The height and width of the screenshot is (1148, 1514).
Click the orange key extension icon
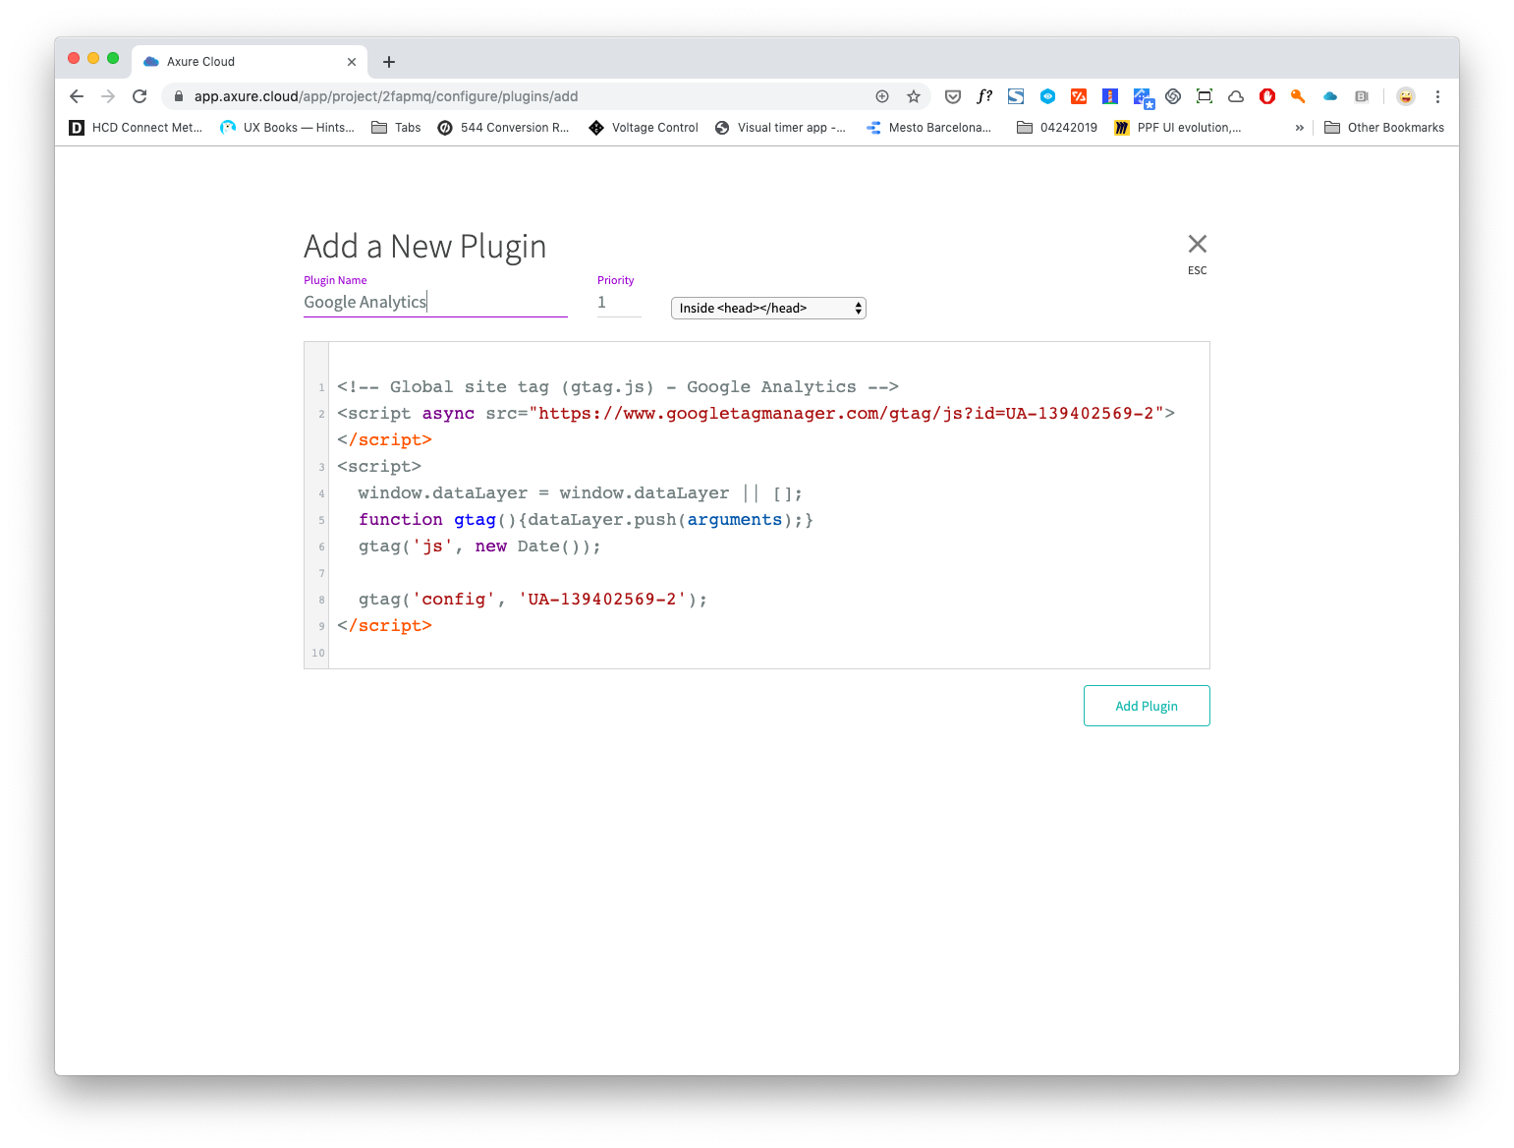pyautogui.click(x=1299, y=96)
